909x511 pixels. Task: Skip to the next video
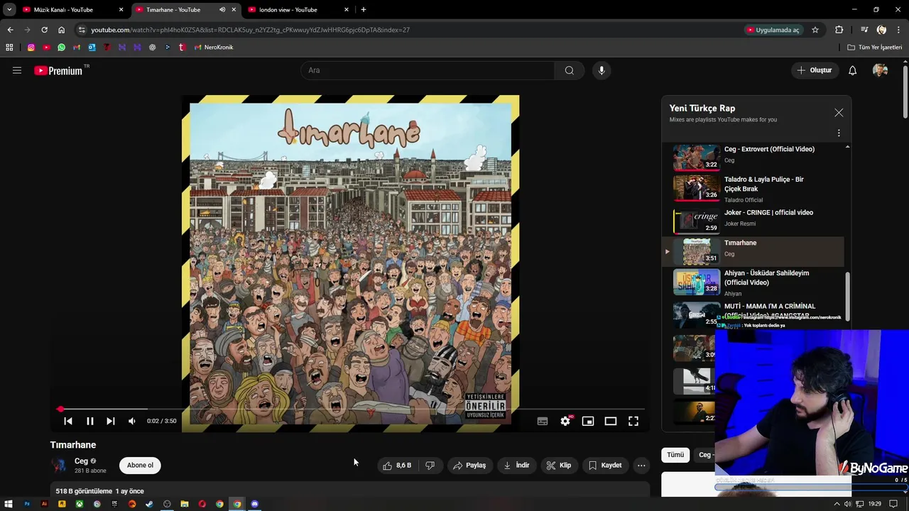(111, 421)
